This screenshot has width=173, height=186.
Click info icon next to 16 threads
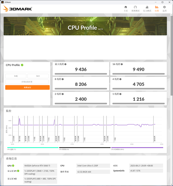122,64
